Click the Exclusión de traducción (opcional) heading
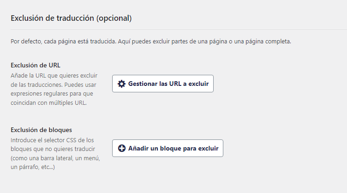Viewport: 347px width, 193px height. coord(71,18)
